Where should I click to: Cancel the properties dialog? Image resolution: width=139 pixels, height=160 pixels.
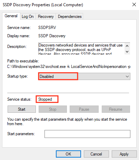pos(96,154)
